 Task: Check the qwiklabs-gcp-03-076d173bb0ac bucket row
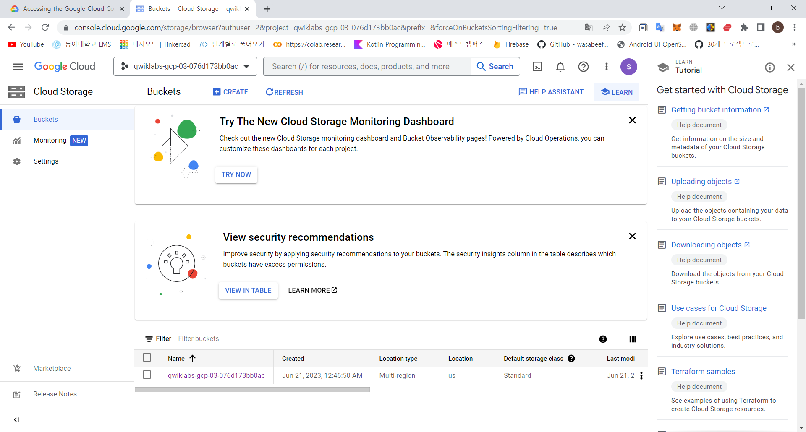(x=147, y=375)
